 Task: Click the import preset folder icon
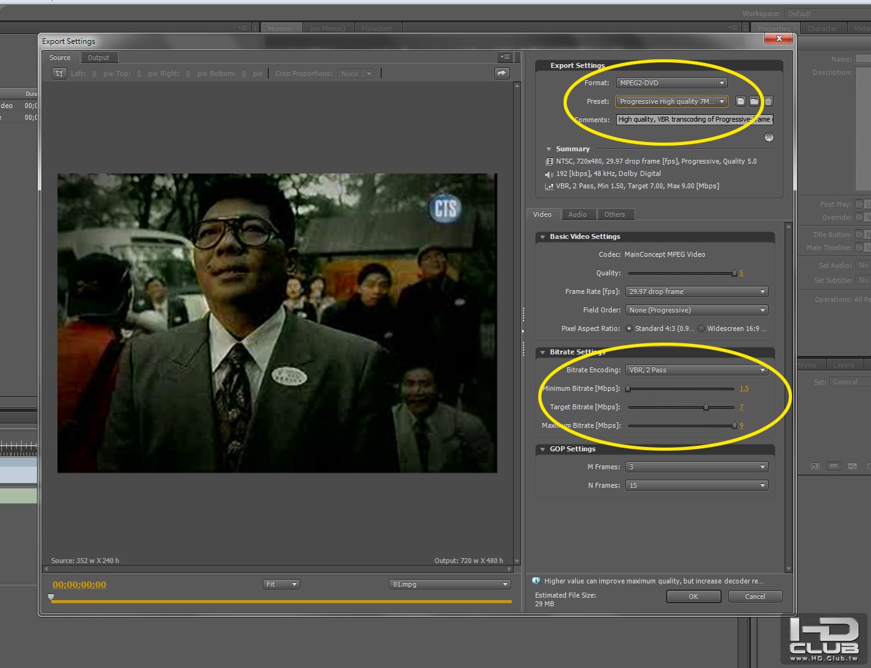point(754,101)
